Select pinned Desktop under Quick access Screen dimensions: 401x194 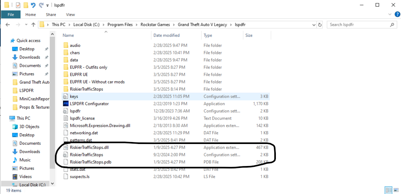point(27,49)
